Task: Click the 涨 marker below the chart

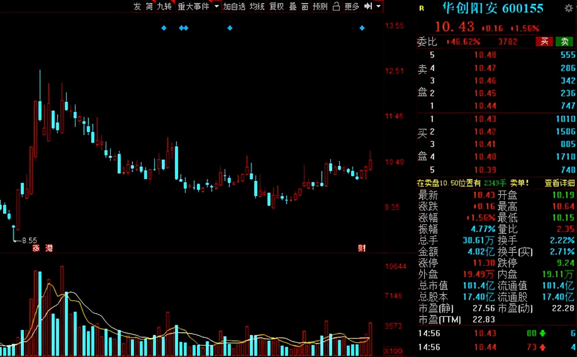Action: pyautogui.click(x=36, y=248)
